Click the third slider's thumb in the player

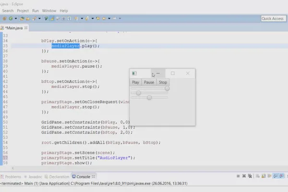[149, 97]
